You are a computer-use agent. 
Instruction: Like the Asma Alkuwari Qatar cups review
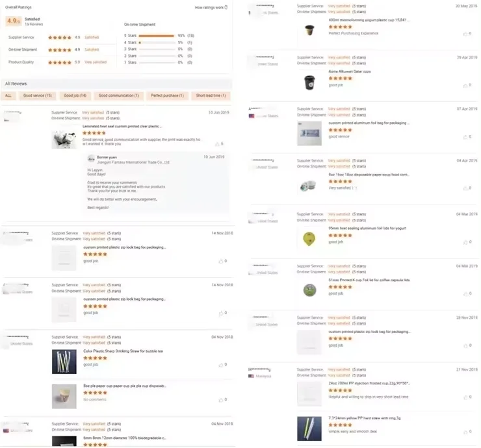pyautogui.click(x=464, y=85)
